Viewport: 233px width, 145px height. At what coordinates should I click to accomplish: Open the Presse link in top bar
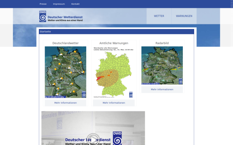(x=43, y=4)
